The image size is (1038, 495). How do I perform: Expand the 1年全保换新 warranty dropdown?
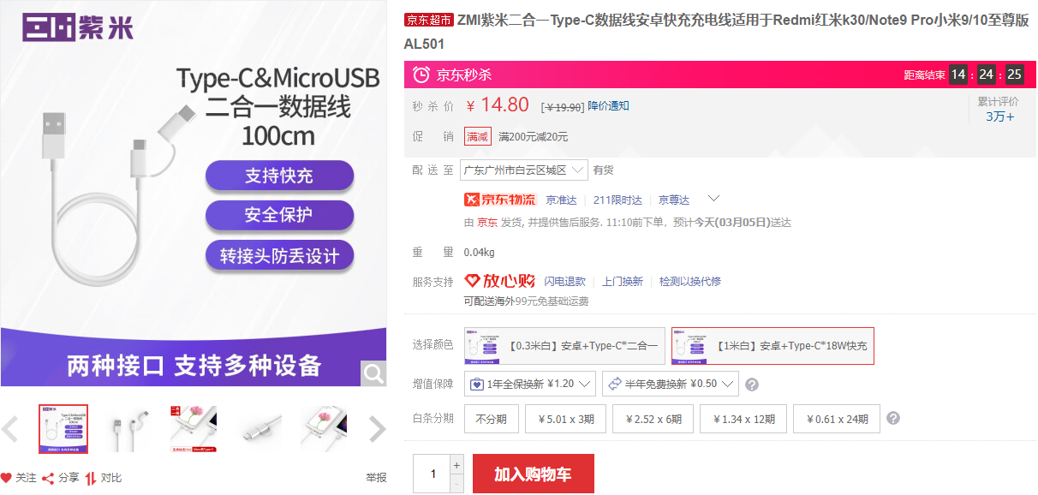point(529,384)
